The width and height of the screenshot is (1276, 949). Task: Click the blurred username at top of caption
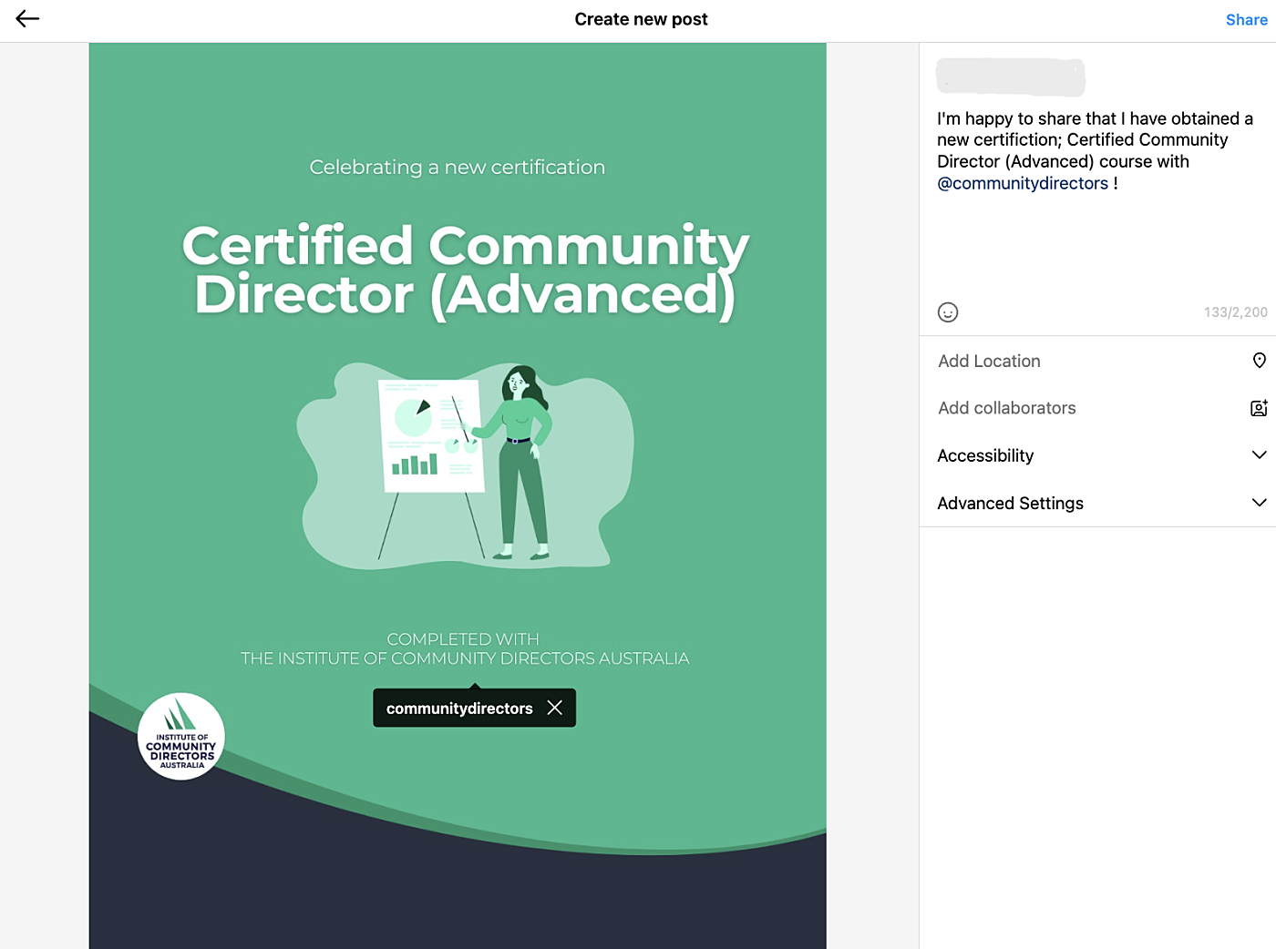(x=1011, y=77)
